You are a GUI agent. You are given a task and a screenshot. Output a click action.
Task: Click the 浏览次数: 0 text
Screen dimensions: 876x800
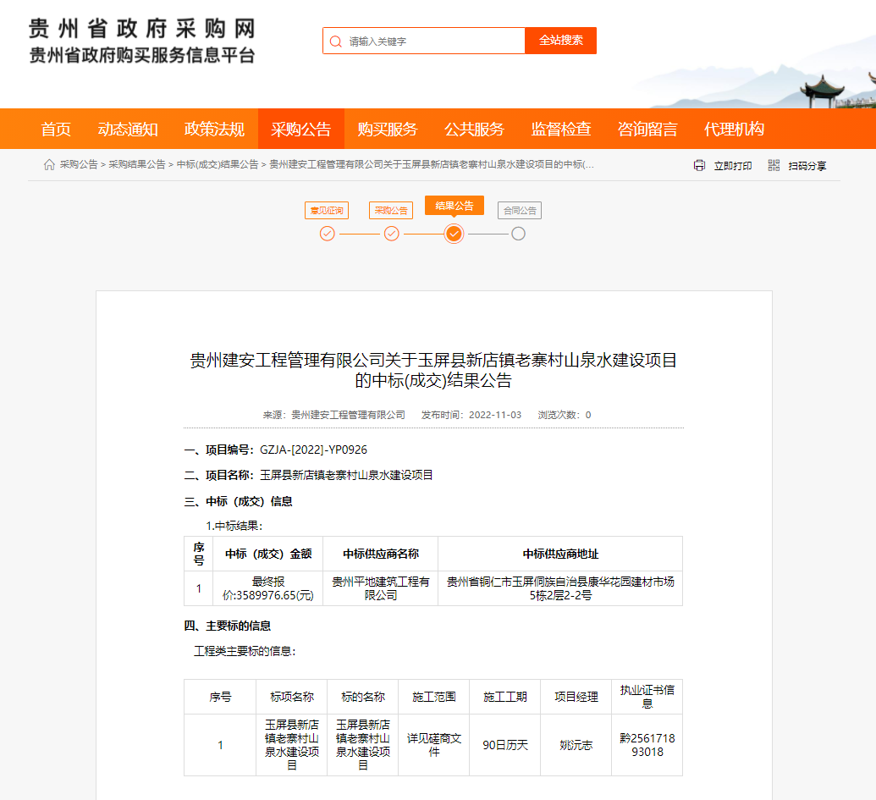(565, 415)
